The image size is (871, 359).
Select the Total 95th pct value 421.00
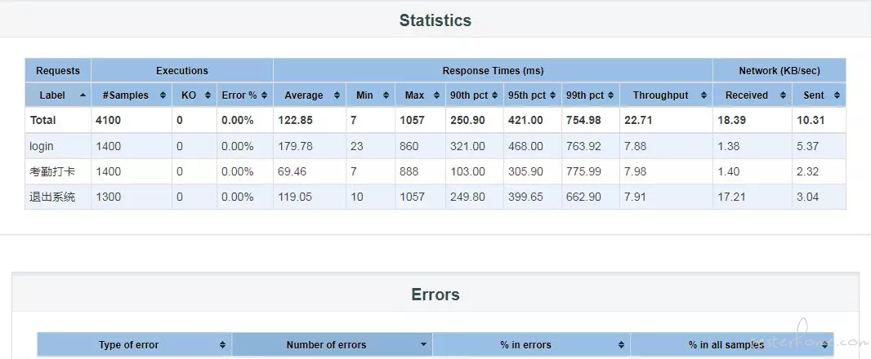pyautogui.click(x=525, y=120)
